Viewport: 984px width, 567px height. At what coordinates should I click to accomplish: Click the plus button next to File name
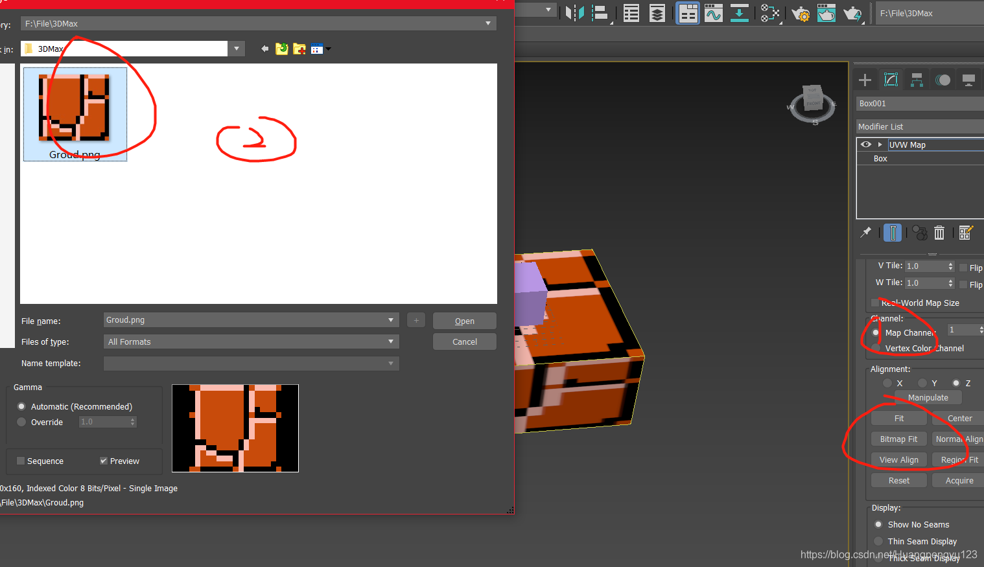(x=416, y=320)
